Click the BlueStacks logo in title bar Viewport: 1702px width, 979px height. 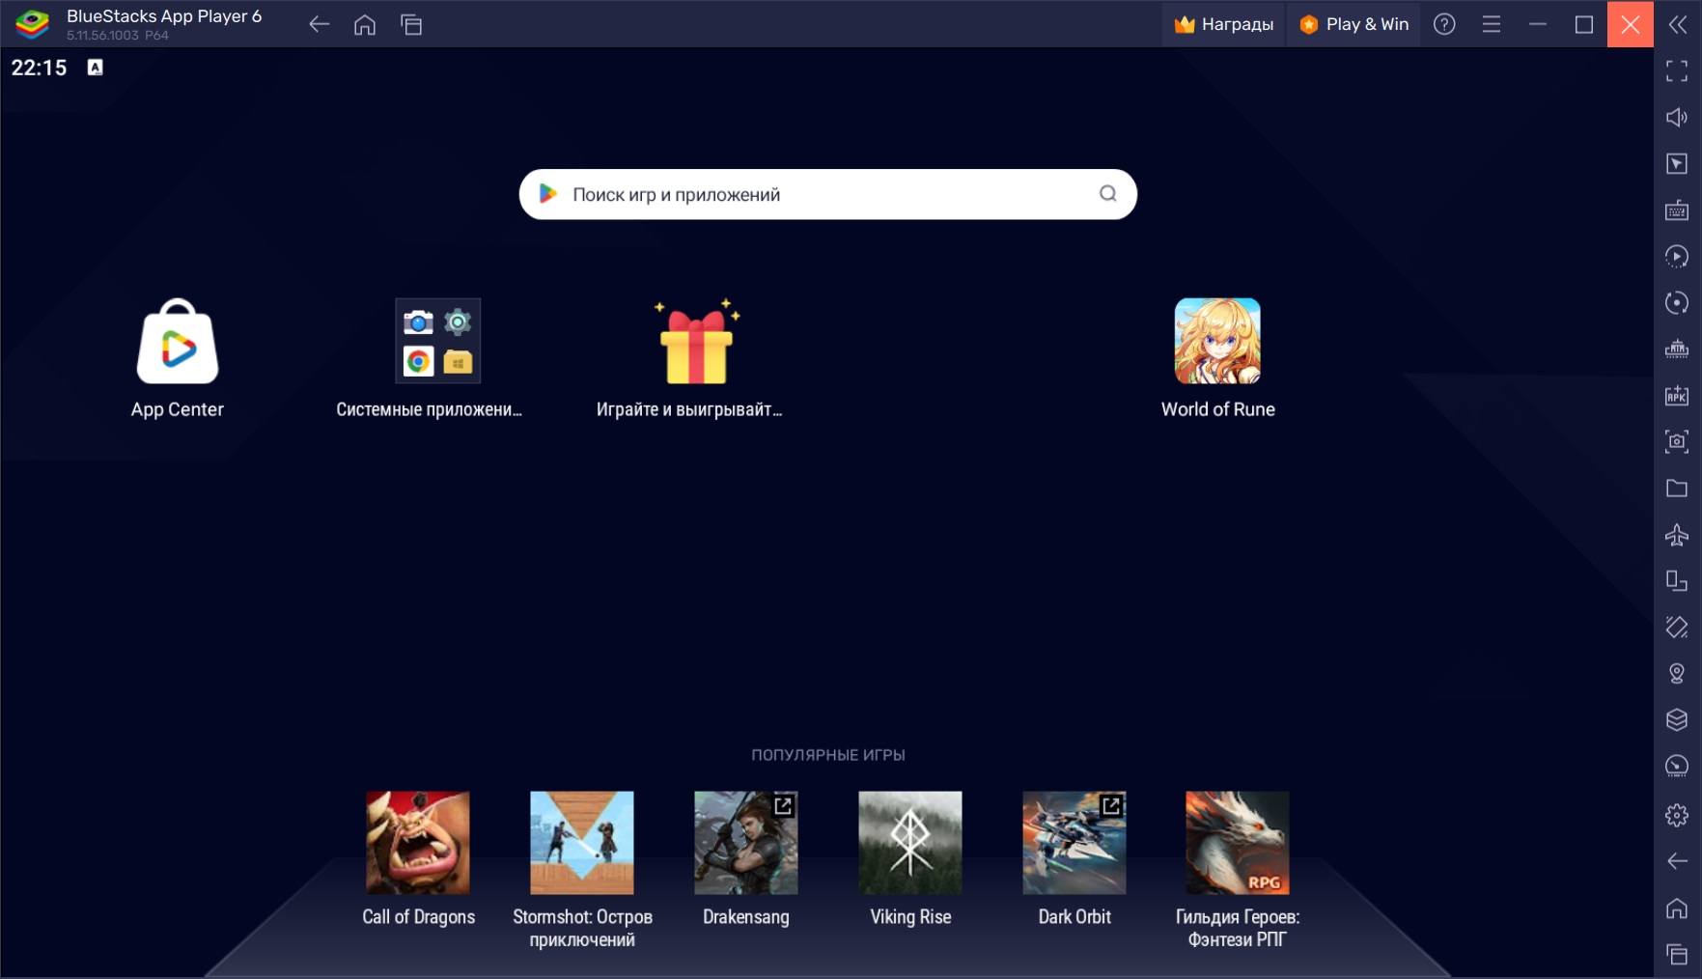(32, 24)
